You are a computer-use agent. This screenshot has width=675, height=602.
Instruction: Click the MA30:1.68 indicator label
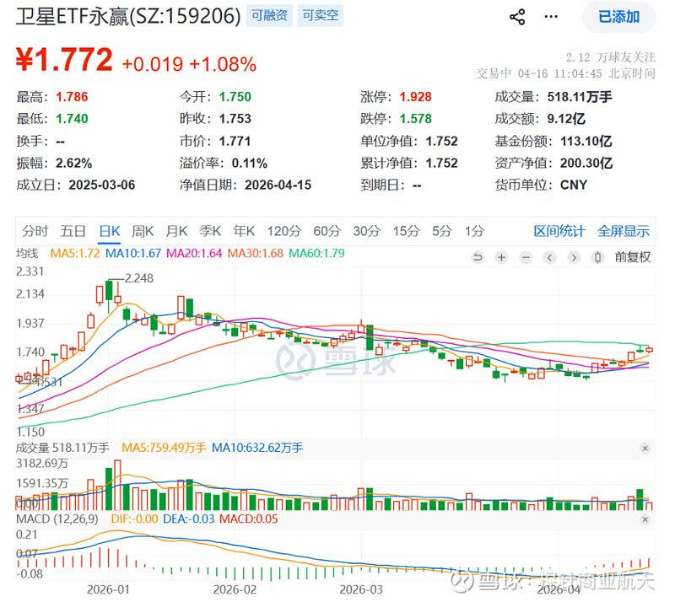coord(256,253)
